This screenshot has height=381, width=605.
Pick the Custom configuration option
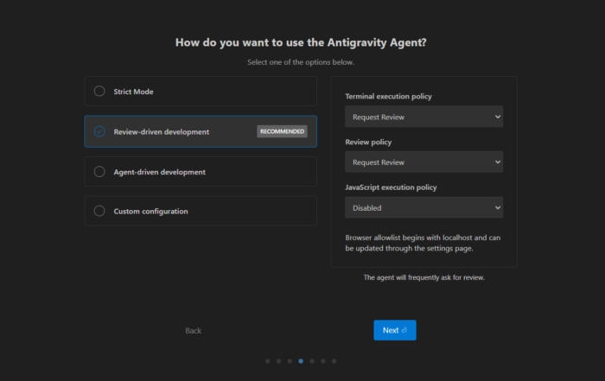[x=99, y=211]
